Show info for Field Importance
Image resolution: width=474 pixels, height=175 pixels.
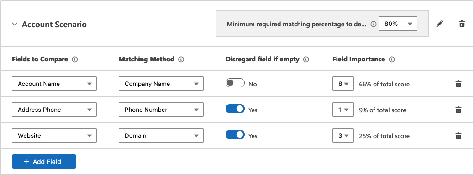click(x=392, y=60)
